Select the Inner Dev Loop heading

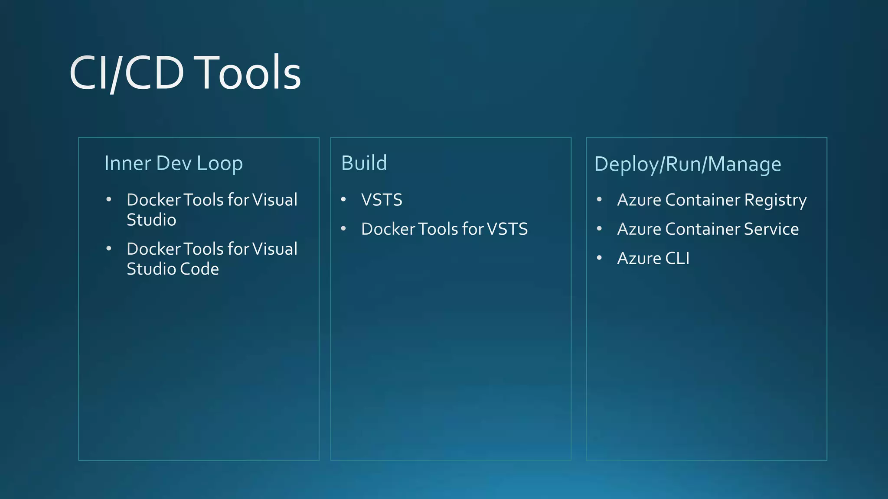click(173, 163)
